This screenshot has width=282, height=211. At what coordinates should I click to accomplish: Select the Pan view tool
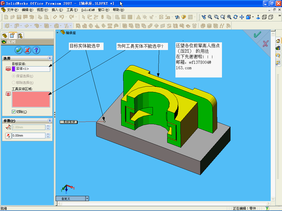click(242, 17)
